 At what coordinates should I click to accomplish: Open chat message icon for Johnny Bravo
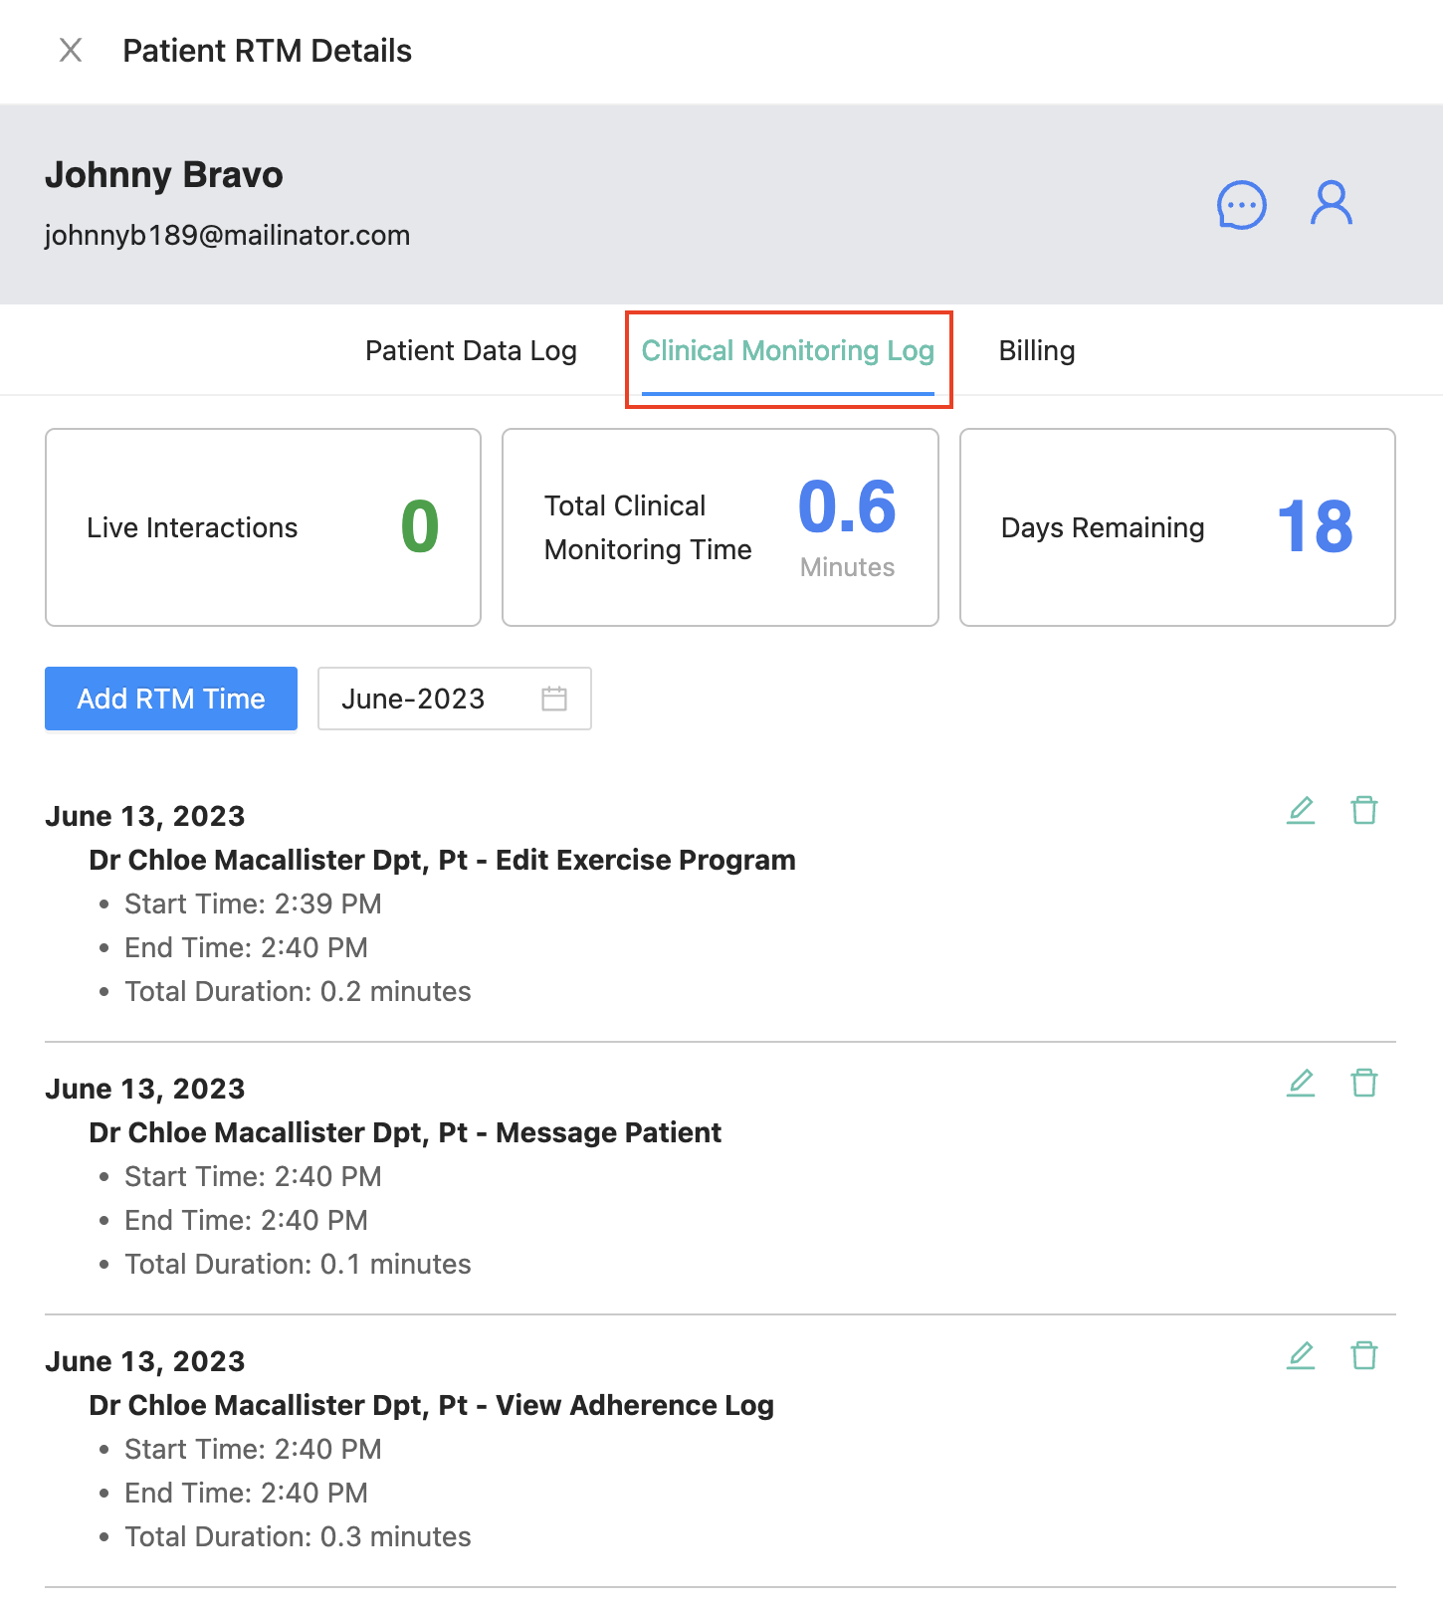tap(1241, 205)
